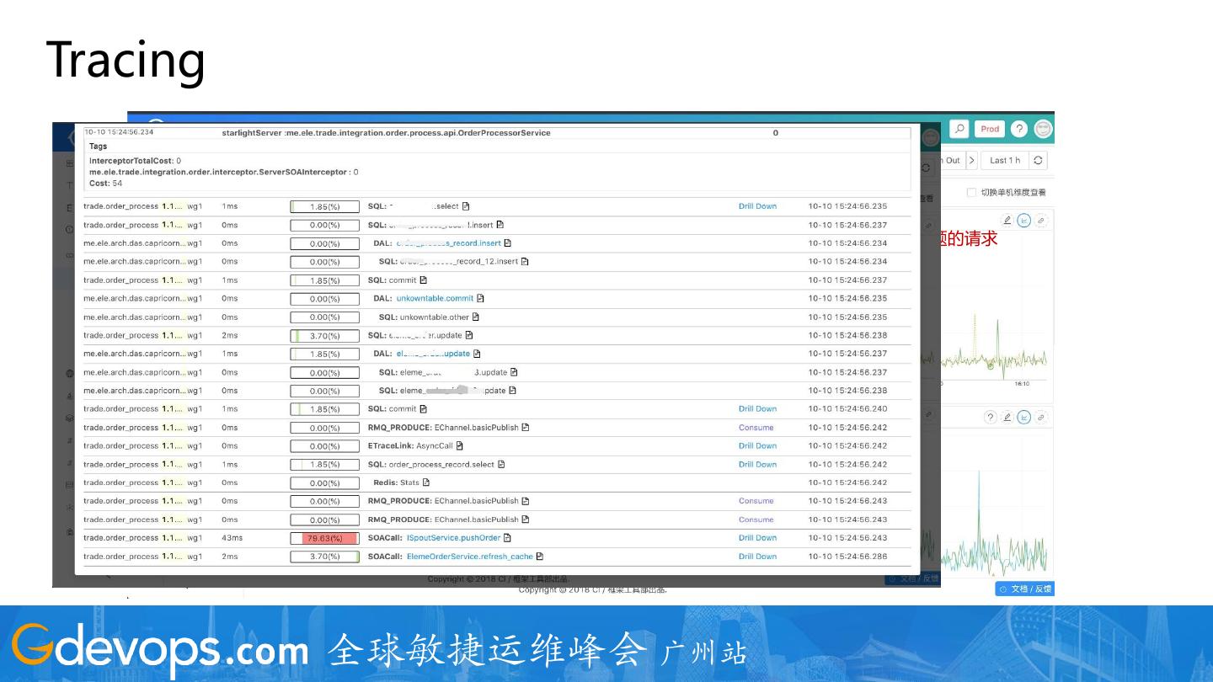Drill Down on the ETraceLink AsyncCall row
Screen dimensions: 1213x682
[757, 446]
